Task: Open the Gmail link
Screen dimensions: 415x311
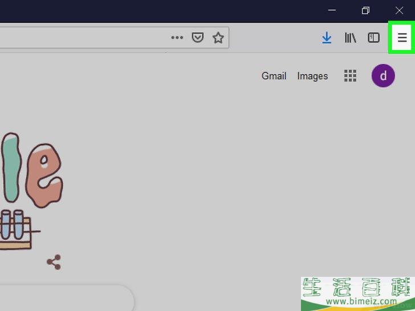Action: [x=274, y=76]
